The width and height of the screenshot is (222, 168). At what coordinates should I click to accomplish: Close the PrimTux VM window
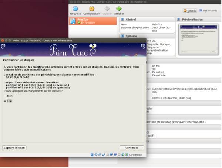coord(3,41)
